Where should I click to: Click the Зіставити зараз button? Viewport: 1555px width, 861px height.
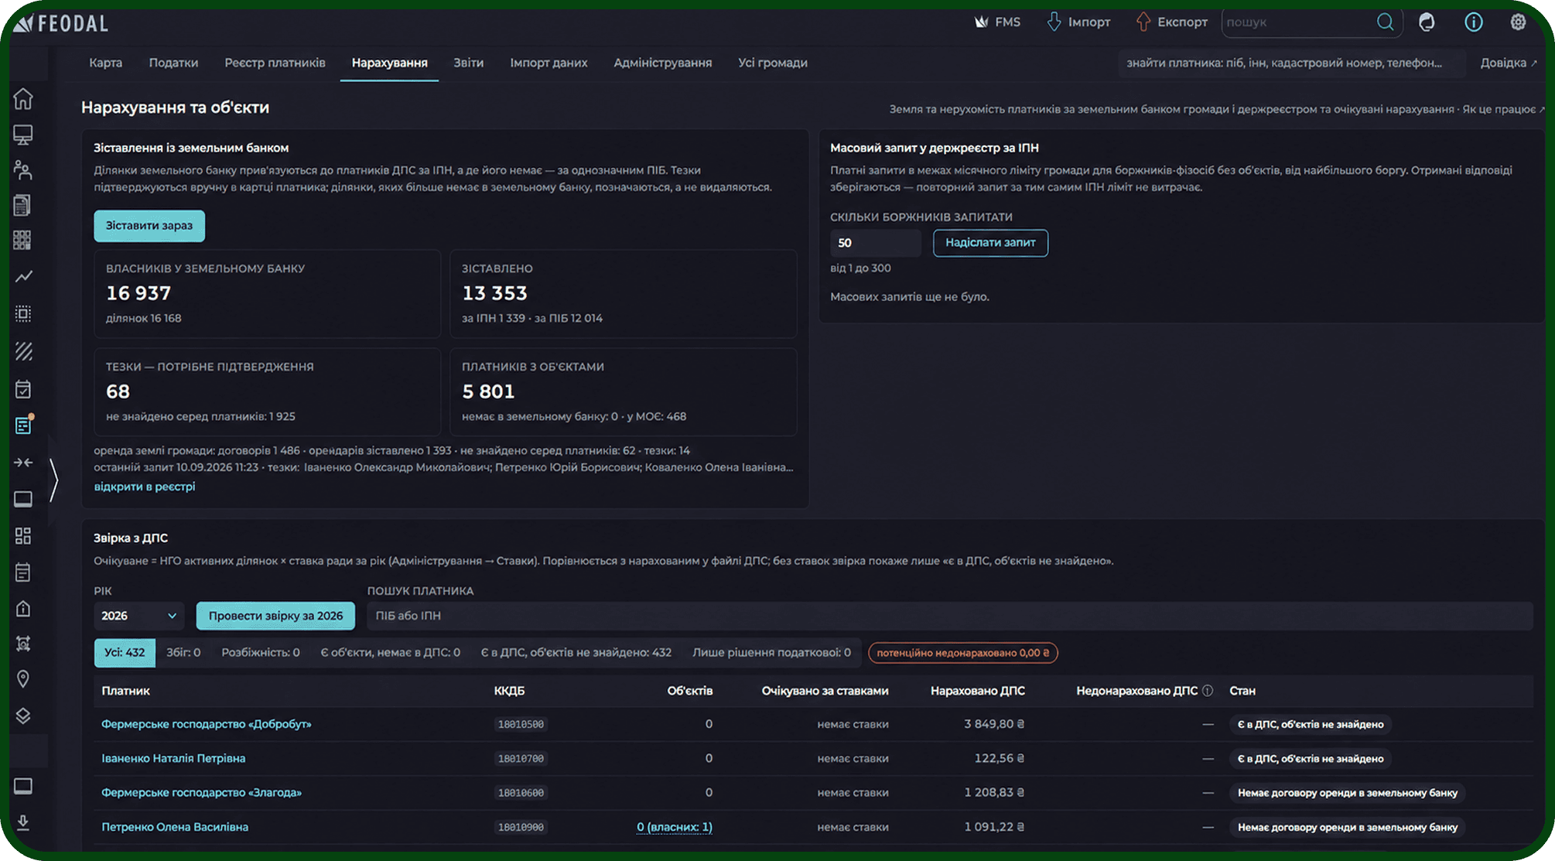pyautogui.click(x=149, y=226)
